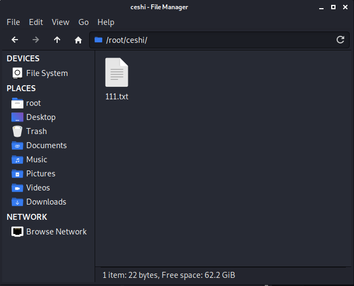Click the Trash bin icon in sidebar
Screen dimensions: 354x286
pos(17,131)
